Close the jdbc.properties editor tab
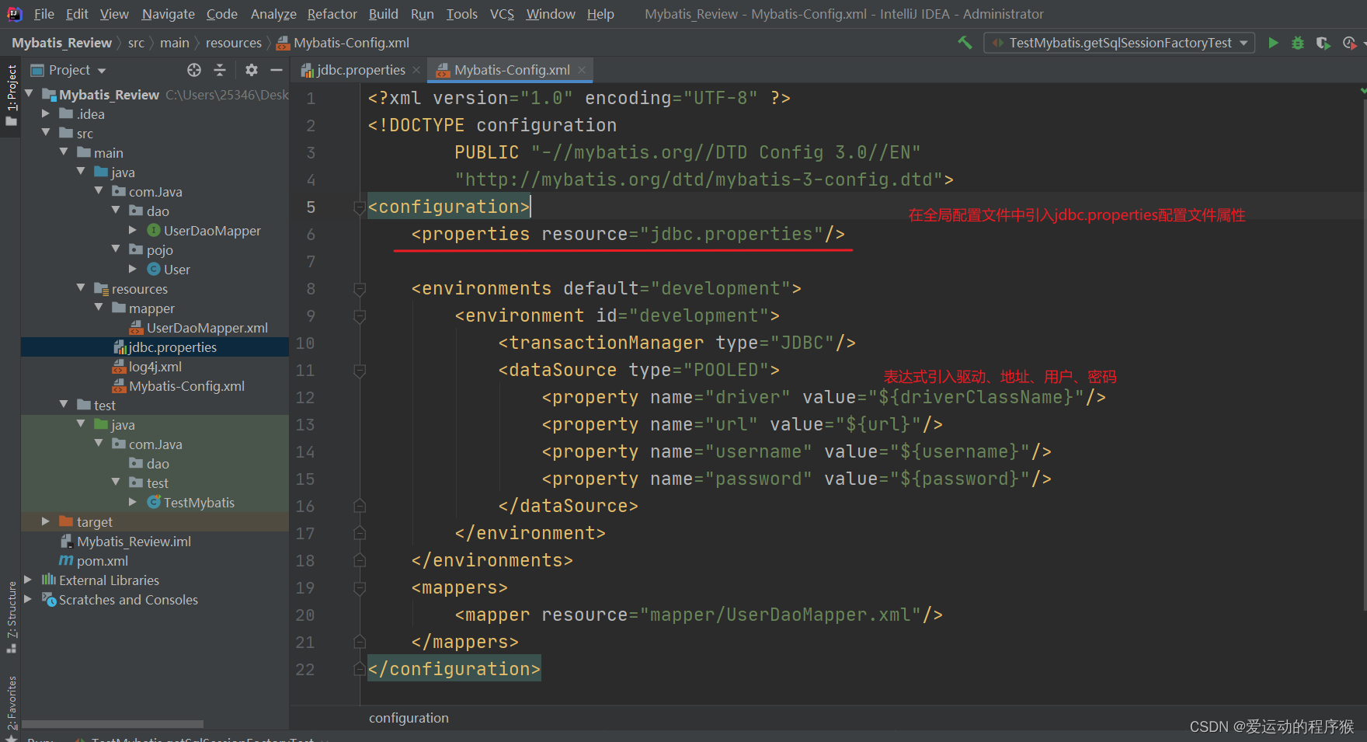Image resolution: width=1367 pixels, height=742 pixels. [x=417, y=70]
